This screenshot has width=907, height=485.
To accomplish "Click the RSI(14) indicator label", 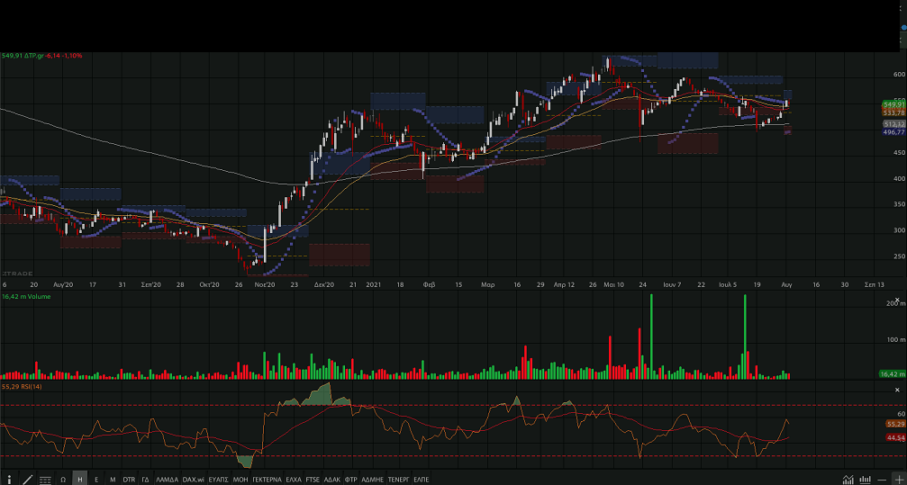I will pyautogui.click(x=23, y=386).
